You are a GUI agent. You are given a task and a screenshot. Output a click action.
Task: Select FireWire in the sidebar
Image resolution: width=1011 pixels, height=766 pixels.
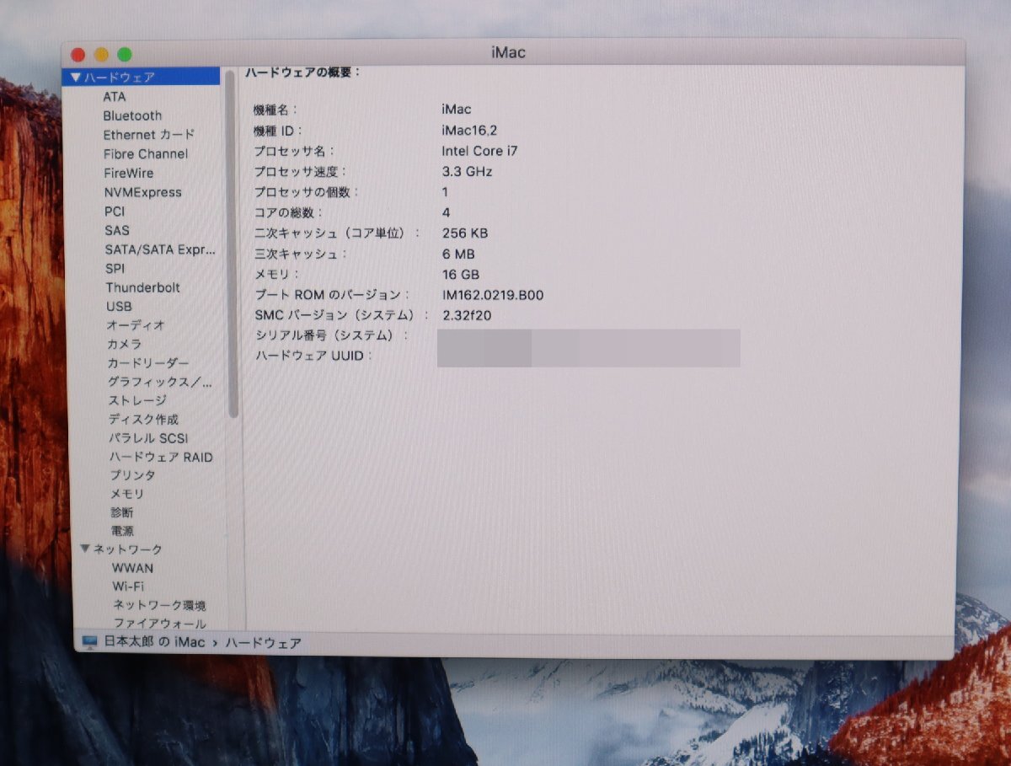pos(129,173)
